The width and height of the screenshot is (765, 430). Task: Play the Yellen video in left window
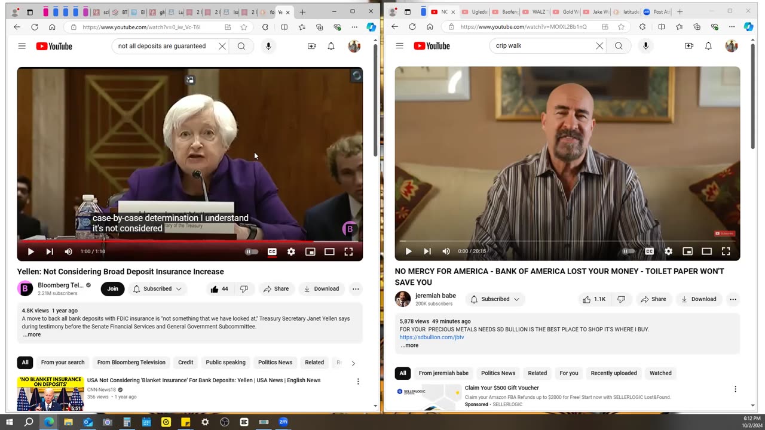(x=30, y=251)
